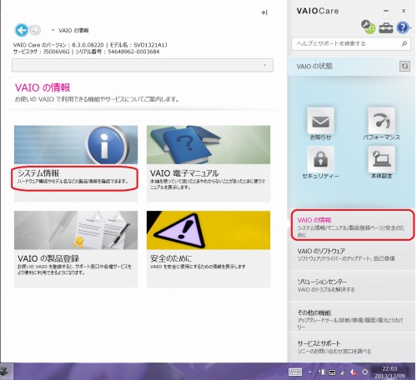Click the taskbar clock showing 22:03
The image size is (417, 380).
[389, 372]
